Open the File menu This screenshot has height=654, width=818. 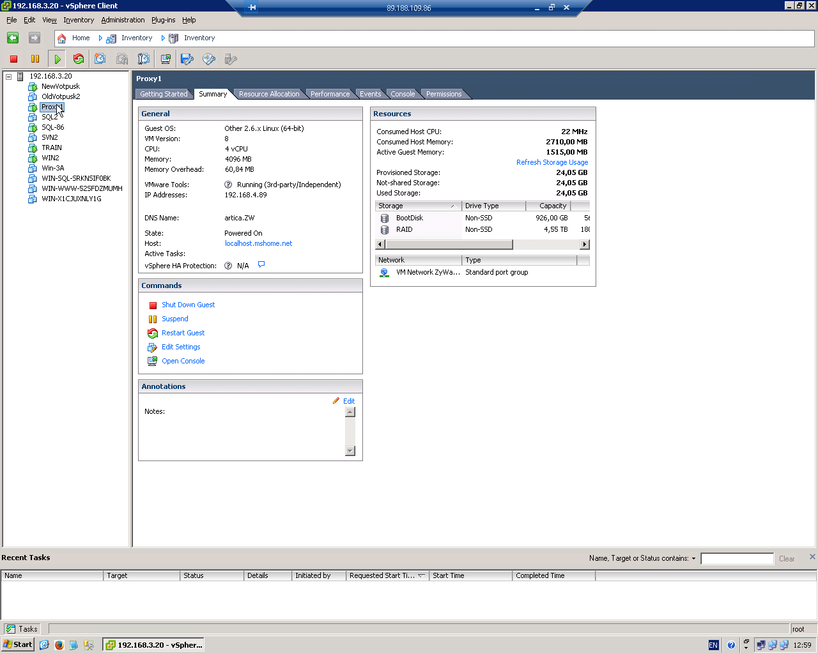pos(12,20)
